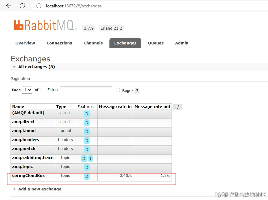Screen dimensions: 268x200
Task: Click the D feature badge for amq.direct
Action: pos(87,123)
